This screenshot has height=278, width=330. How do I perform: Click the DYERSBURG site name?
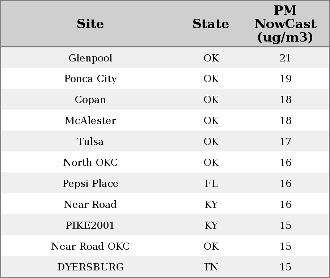(x=90, y=267)
